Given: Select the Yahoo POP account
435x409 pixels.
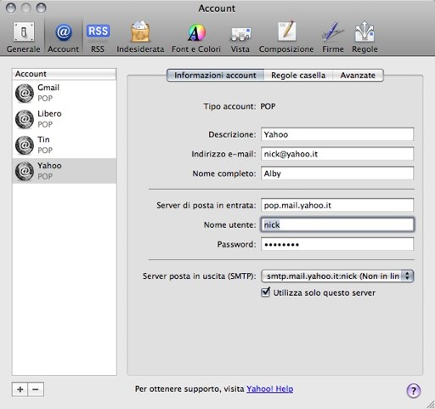Looking at the screenshot, I should 65,171.
